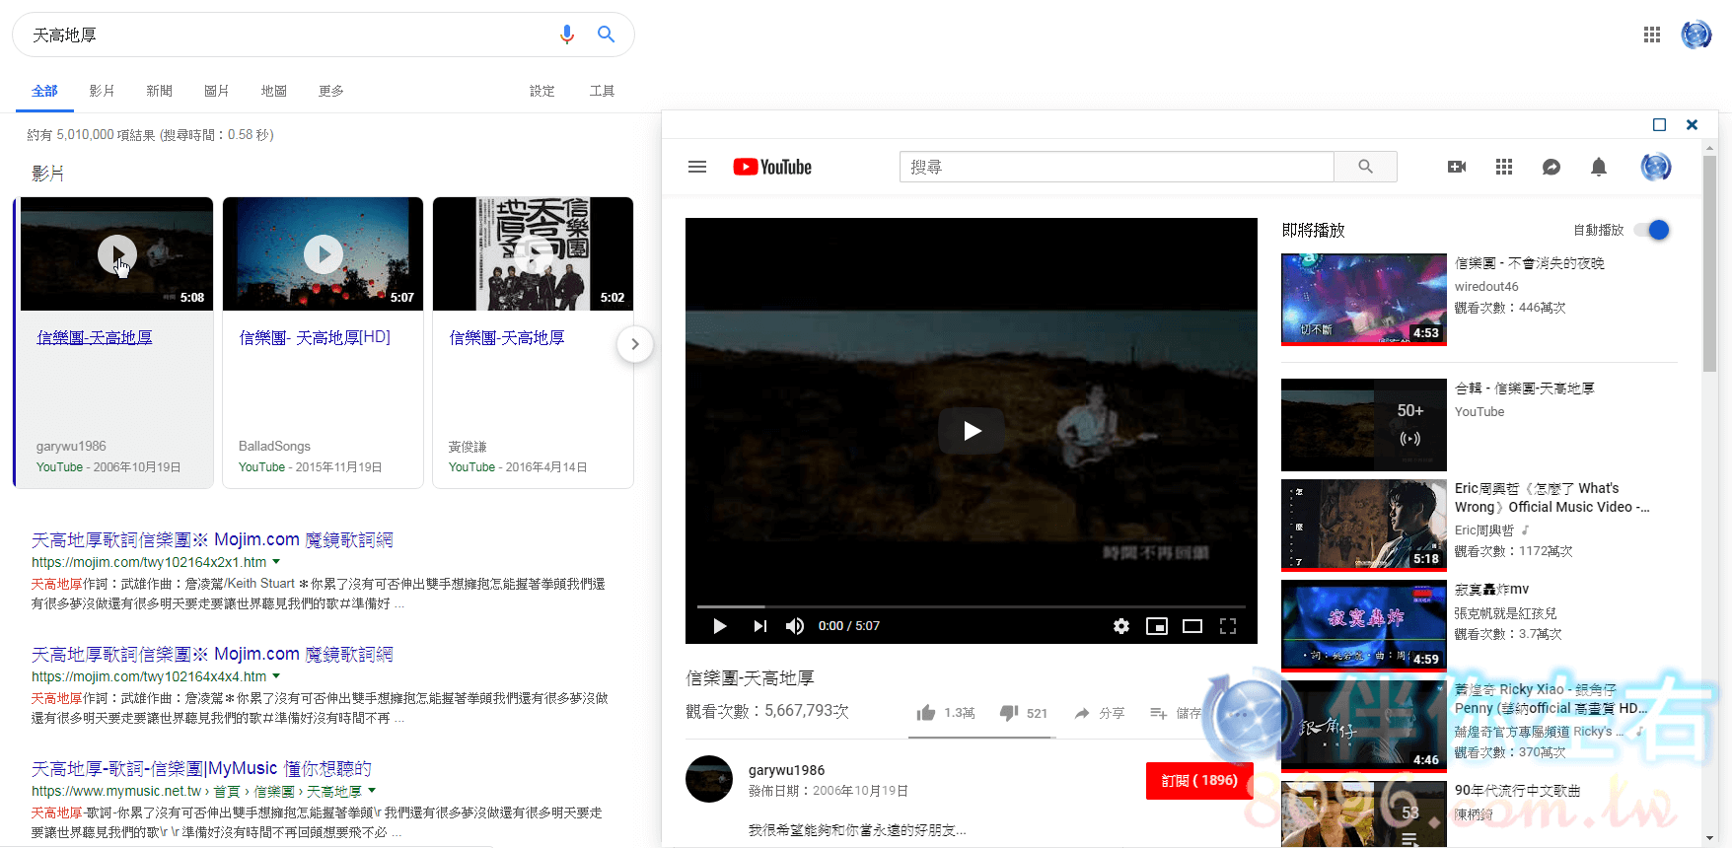Open YouTube account avatar

pos(1656,167)
